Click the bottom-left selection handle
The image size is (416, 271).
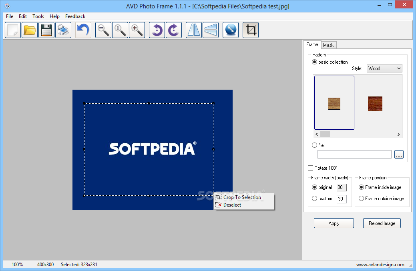(x=84, y=196)
